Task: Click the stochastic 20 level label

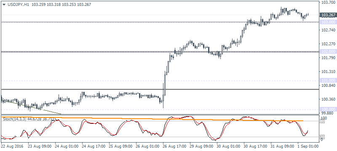Action: [322, 137]
